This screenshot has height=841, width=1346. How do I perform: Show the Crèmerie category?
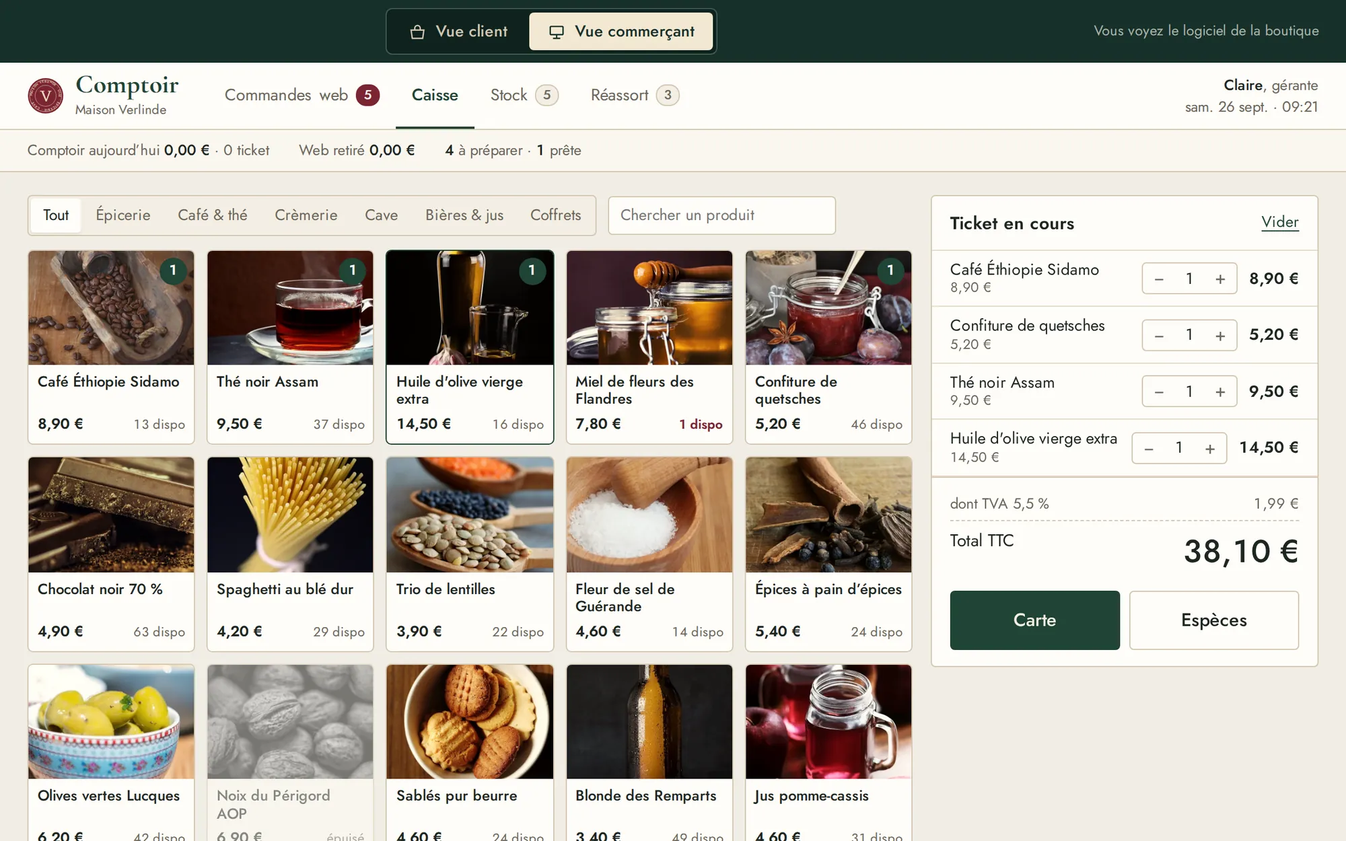tap(306, 215)
